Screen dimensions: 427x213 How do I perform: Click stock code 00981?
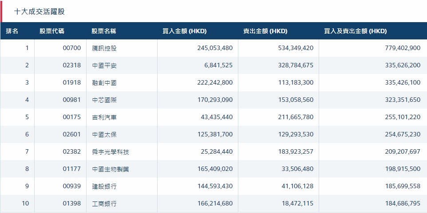(x=72, y=100)
